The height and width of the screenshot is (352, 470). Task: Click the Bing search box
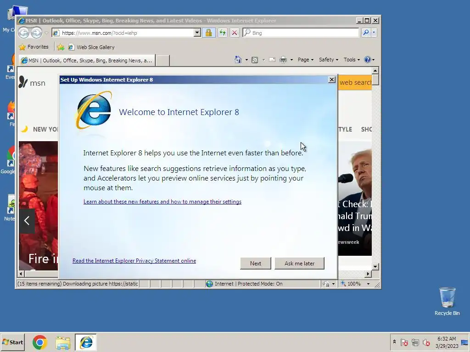coord(301,33)
